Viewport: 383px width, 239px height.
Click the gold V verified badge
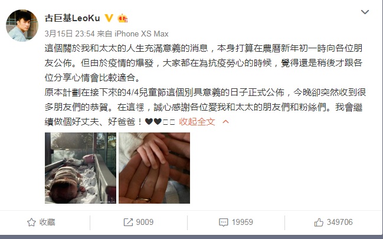pyautogui.click(x=109, y=18)
